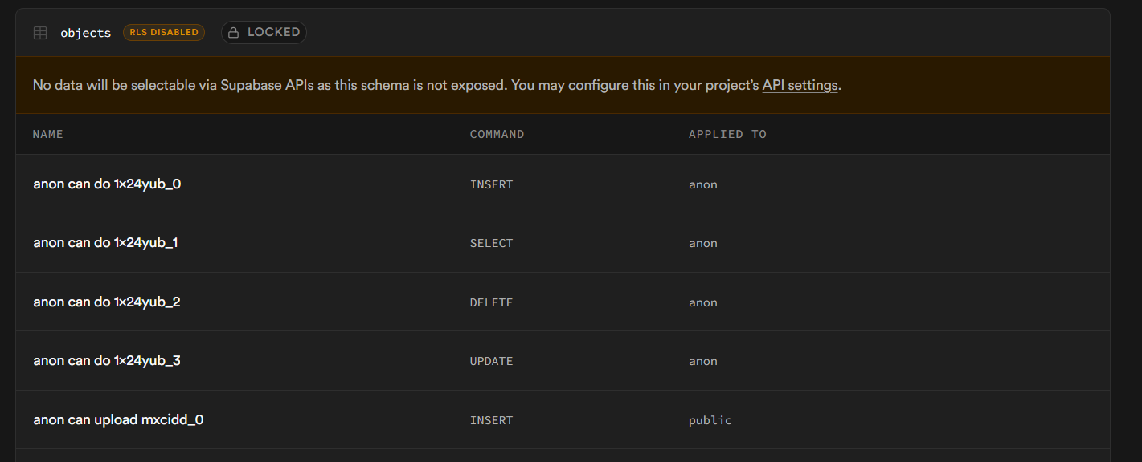Select policy "anon can do 1×24yub_1"
The height and width of the screenshot is (462, 1142).
[x=106, y=242]
